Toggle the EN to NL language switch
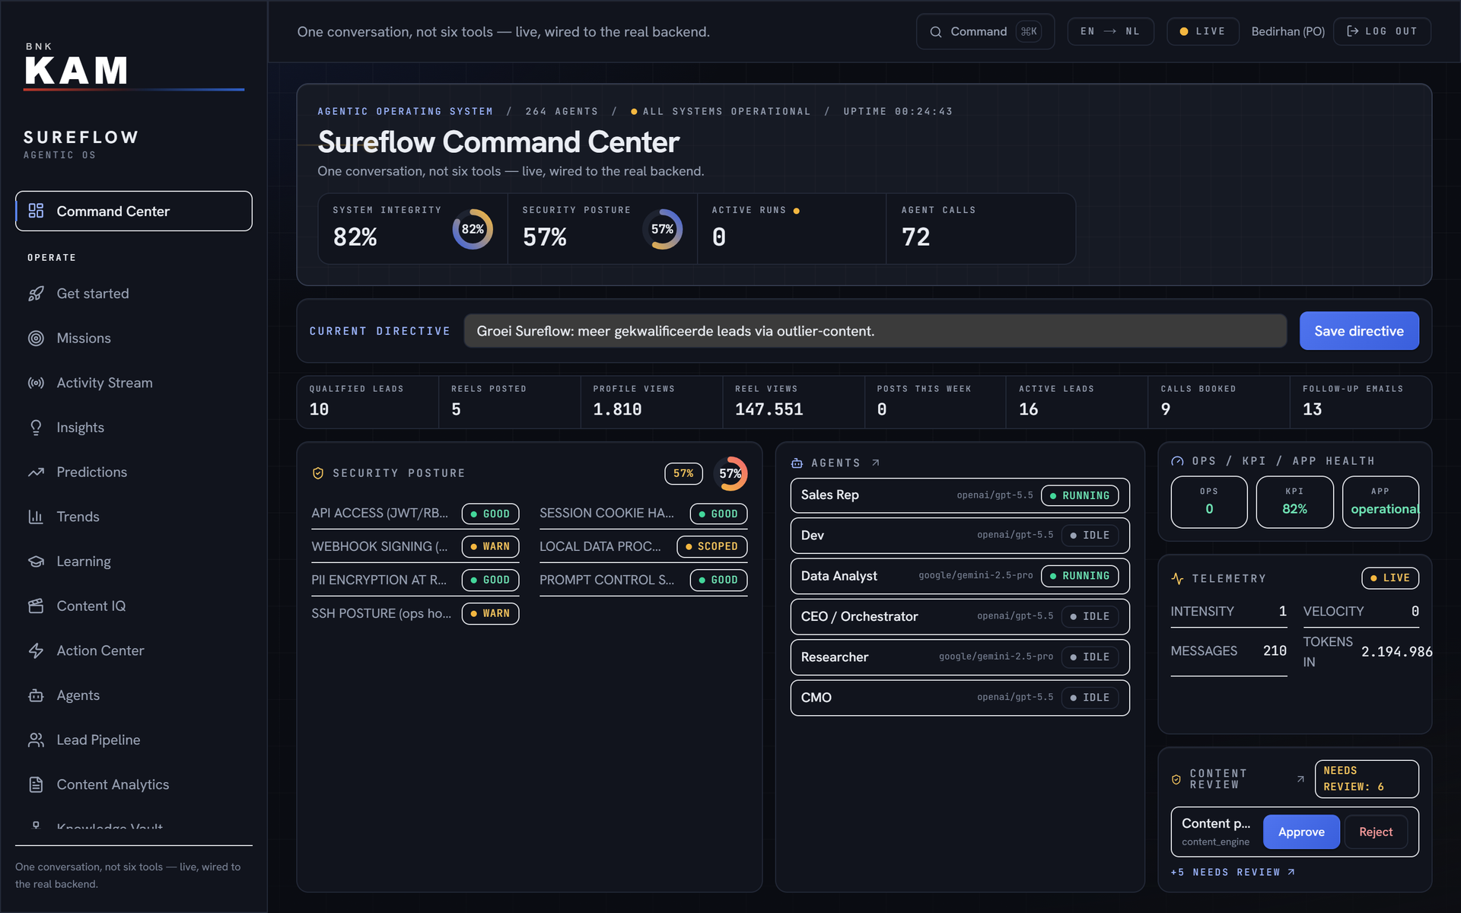Viewport: 1461px width, 913px height. pos(1110,31)
